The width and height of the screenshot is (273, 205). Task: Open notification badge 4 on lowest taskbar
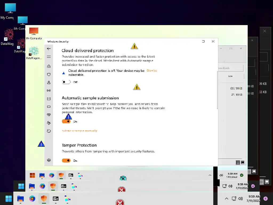click(x=266, y=199)
